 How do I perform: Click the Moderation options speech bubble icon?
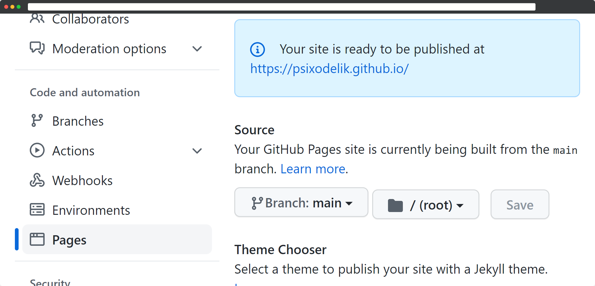coord(37,48)
